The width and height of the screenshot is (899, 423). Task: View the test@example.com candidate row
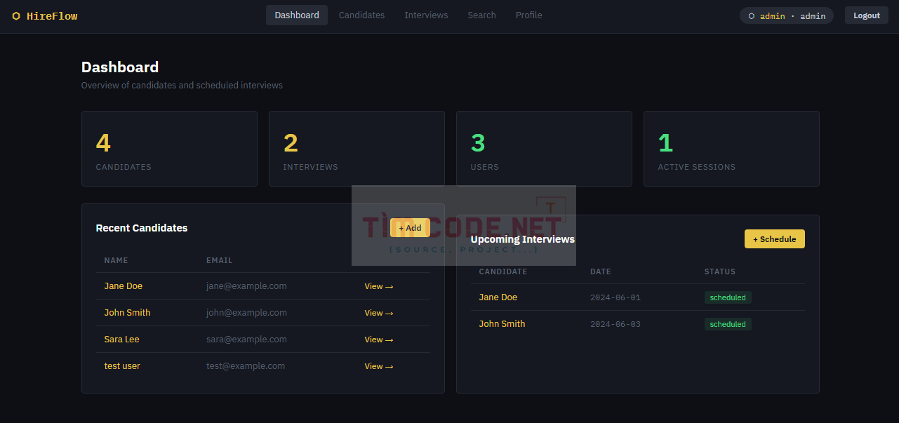click(379, 366)
